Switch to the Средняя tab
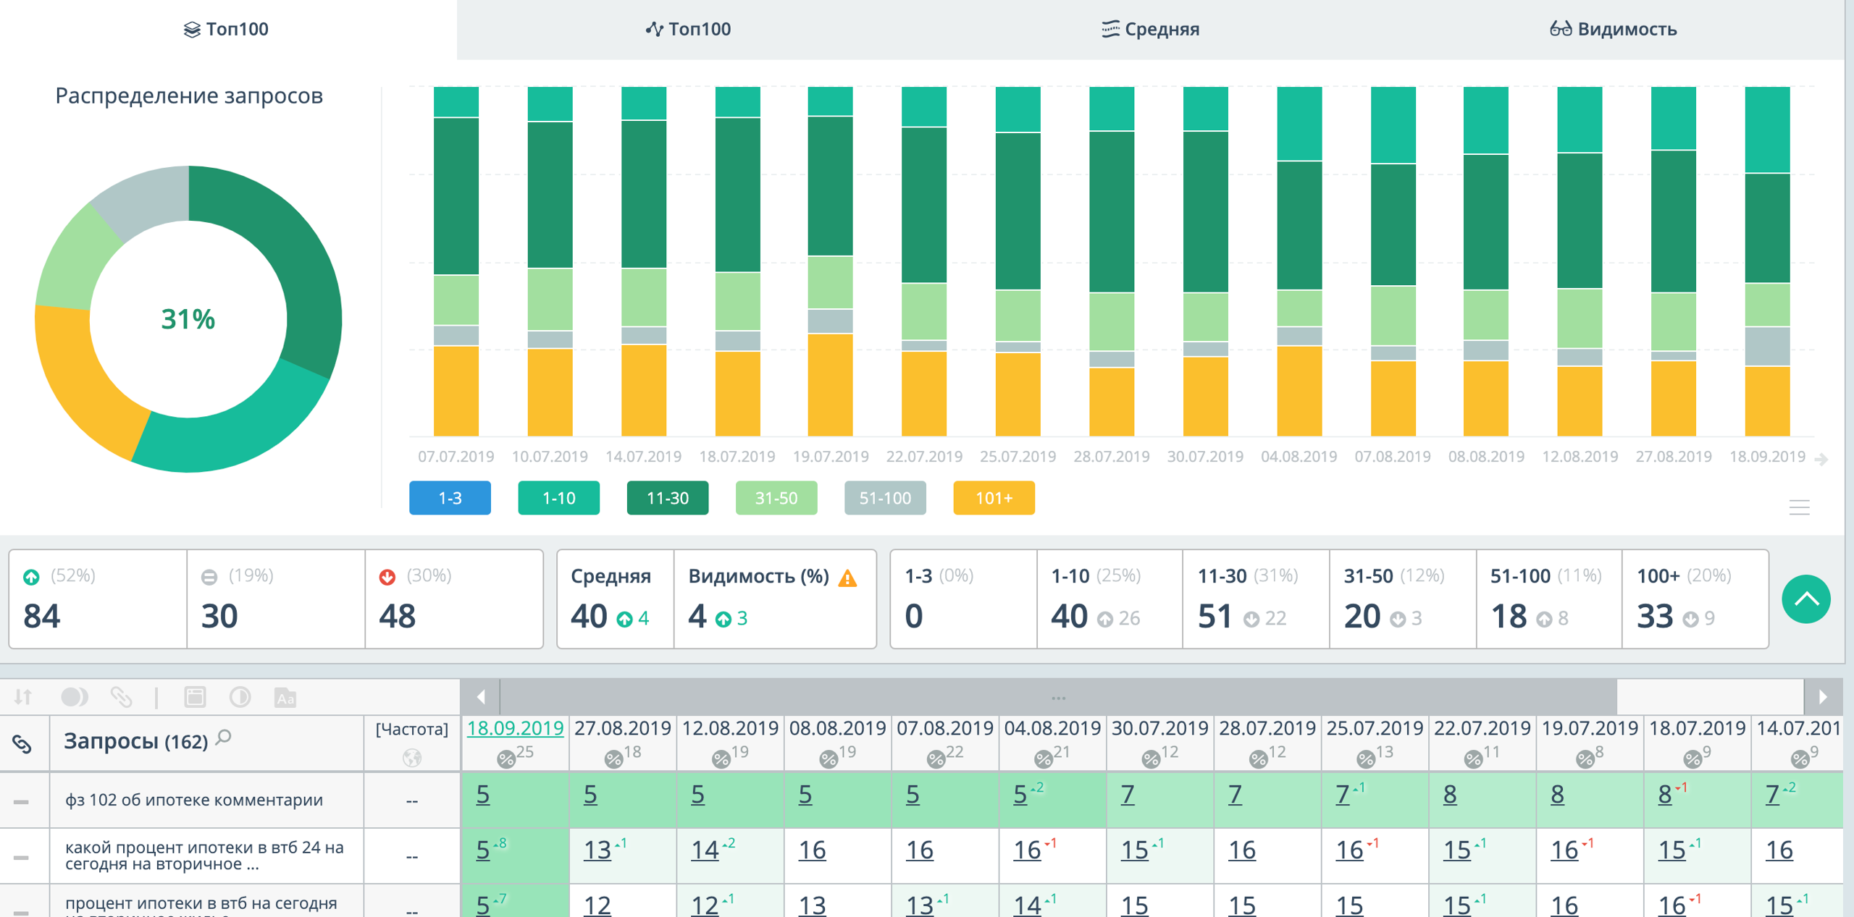This screenshot has width=1854, height=917. (1150, 29)
